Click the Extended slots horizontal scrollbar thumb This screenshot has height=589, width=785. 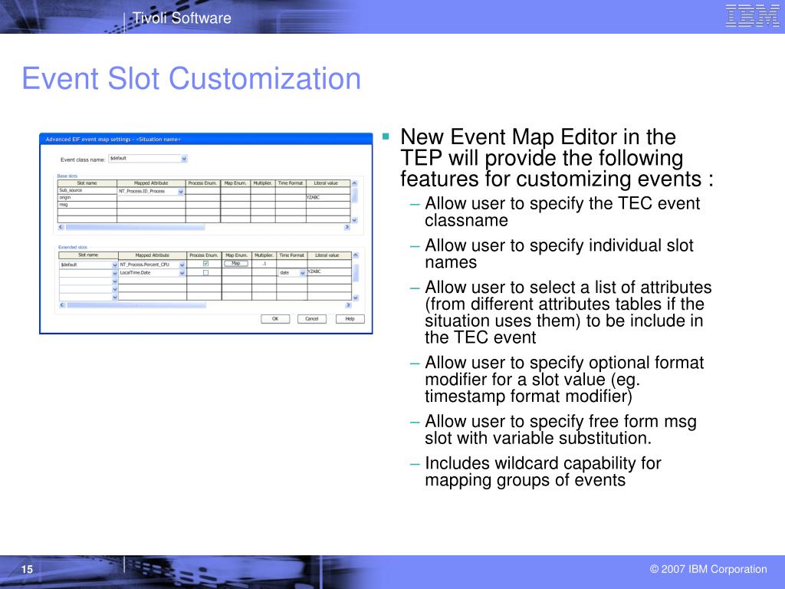point(136,305)
